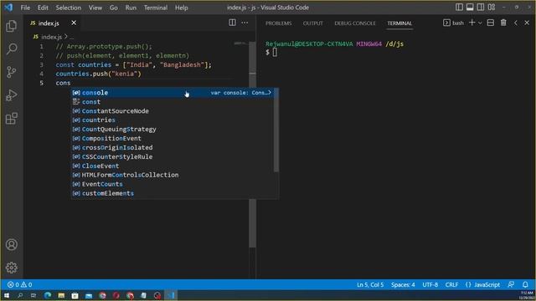Screen dimensions: 536x301
Task: Choose the crossOriginIsolated suggestion
Action: coord(173,147)
